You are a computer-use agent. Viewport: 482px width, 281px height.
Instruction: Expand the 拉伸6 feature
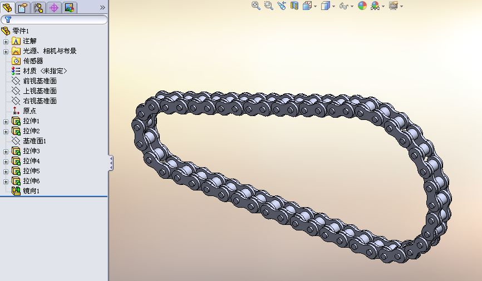6,182
